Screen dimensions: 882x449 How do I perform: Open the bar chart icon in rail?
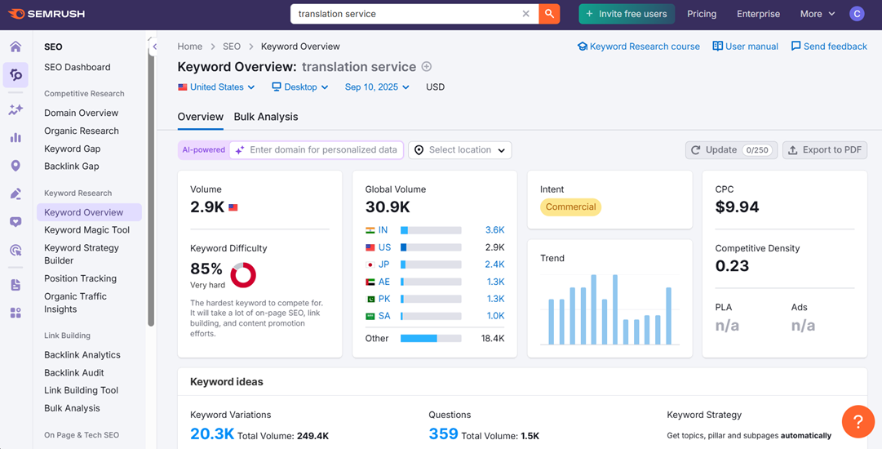(x=16, y=137)
